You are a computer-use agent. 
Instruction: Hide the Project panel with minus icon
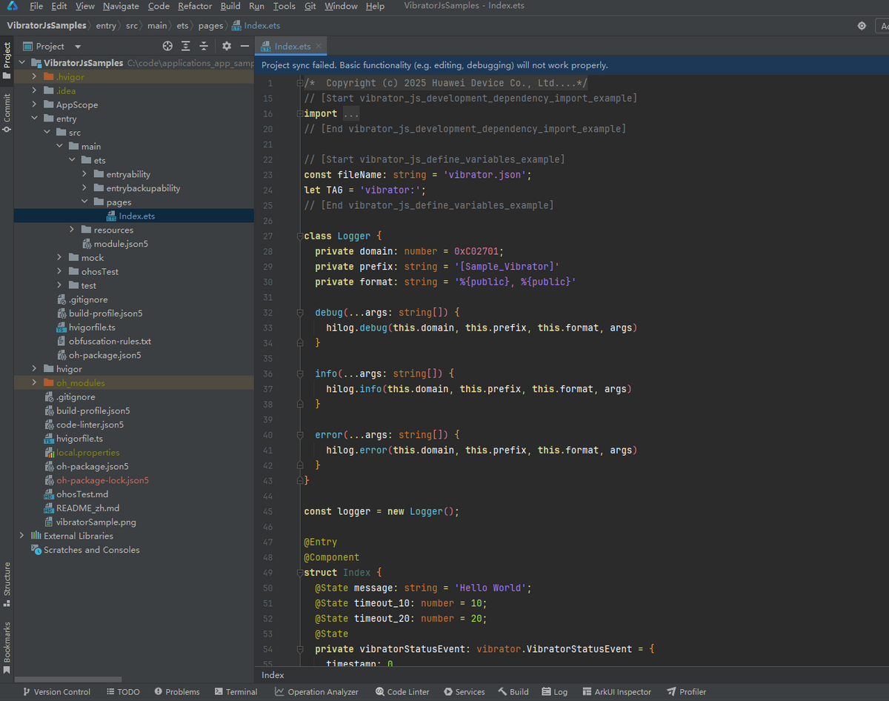(x=244, y=46)
